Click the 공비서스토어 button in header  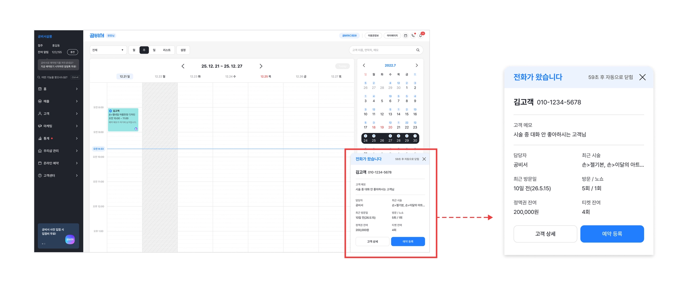[349, 35]
